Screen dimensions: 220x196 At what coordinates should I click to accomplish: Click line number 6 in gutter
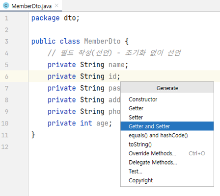click(x=6, y=76)
